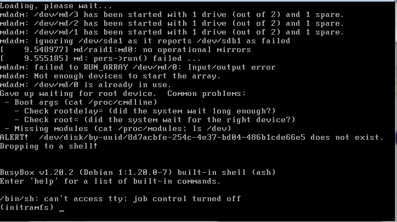
Task: Click the /dev/md/1 started message line
Action: point(172,32)
